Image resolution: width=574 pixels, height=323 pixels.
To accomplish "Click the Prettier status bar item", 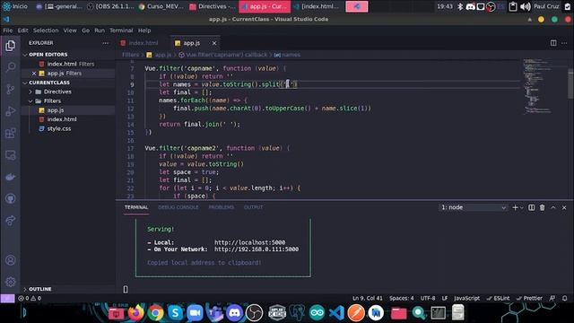I will [529, 299].
